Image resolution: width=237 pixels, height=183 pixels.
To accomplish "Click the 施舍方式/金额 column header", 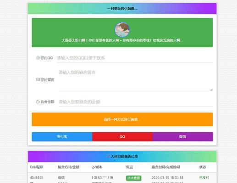I will [x=68, y=167].
